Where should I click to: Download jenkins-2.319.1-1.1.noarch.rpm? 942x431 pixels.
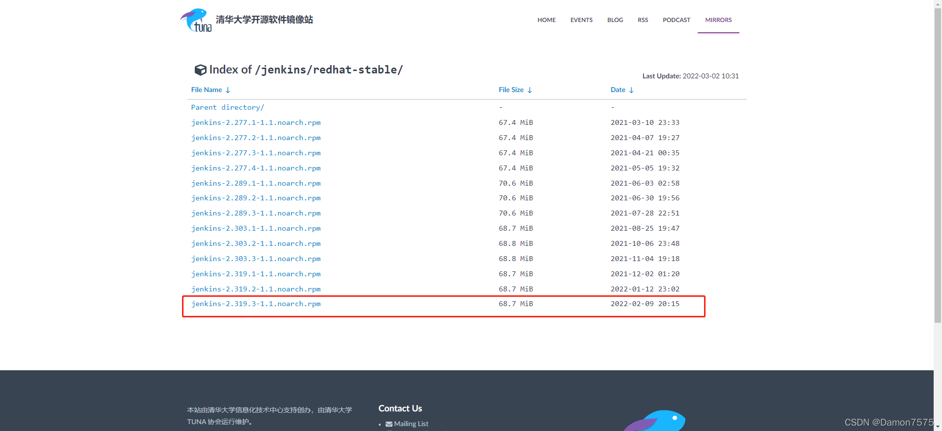pyautogui.click(x=256, y=274)
